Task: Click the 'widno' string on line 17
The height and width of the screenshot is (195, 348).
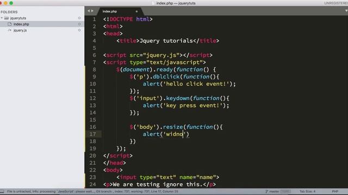Action: (175, 134)
